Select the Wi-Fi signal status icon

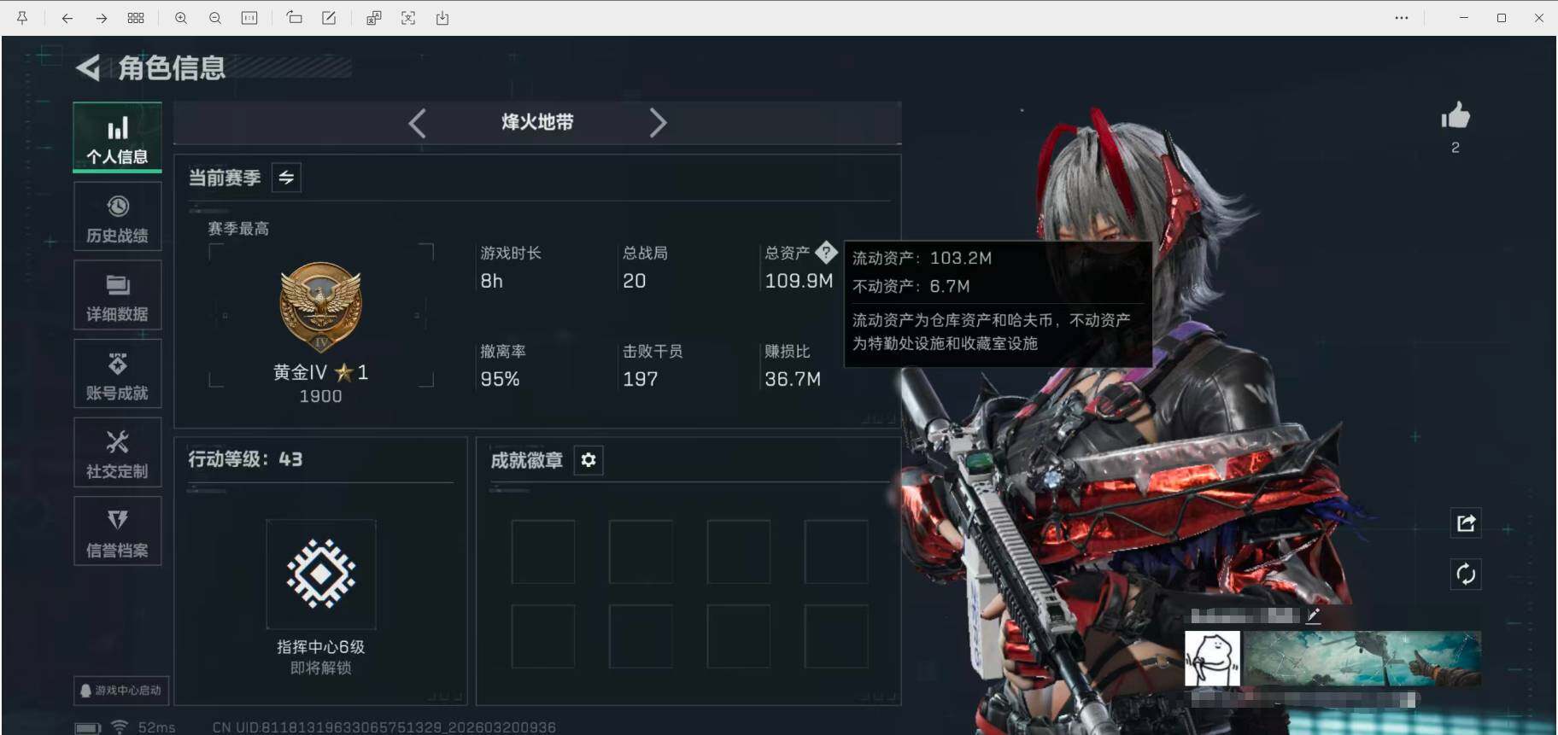120,727
